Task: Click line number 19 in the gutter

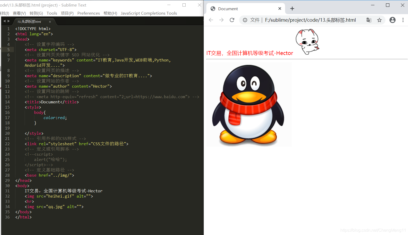Action: 7,128
